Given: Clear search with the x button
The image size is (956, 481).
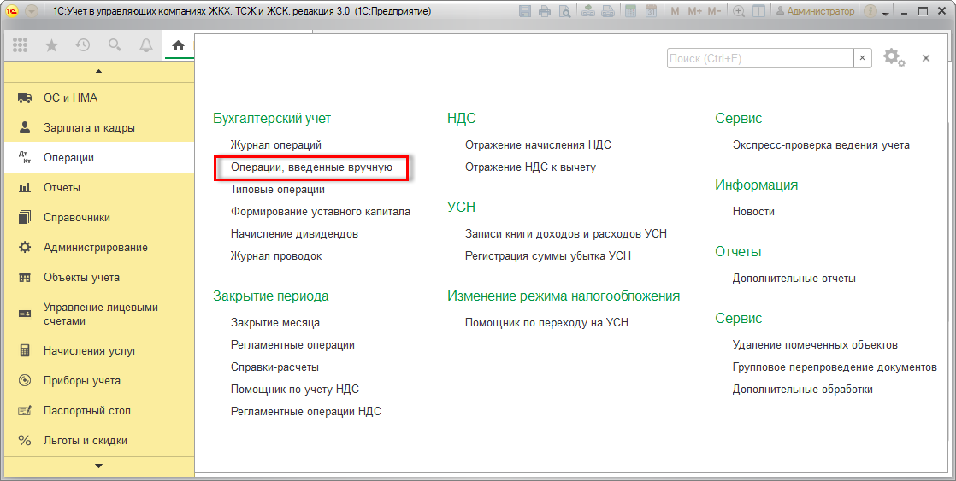Looking at the screenshot, I should coord(862,58).
